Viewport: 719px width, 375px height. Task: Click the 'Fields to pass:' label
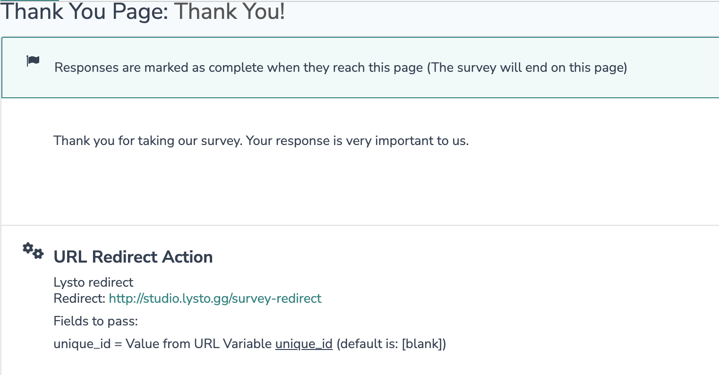[x=95, y=321]
